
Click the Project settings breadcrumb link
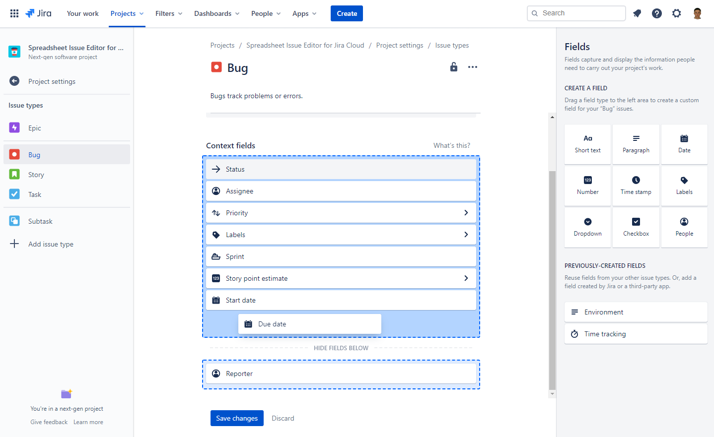400,45
